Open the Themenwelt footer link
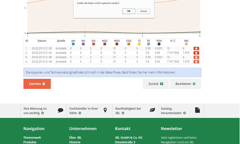Screen dimensions: 240x144 coord(32,138)
